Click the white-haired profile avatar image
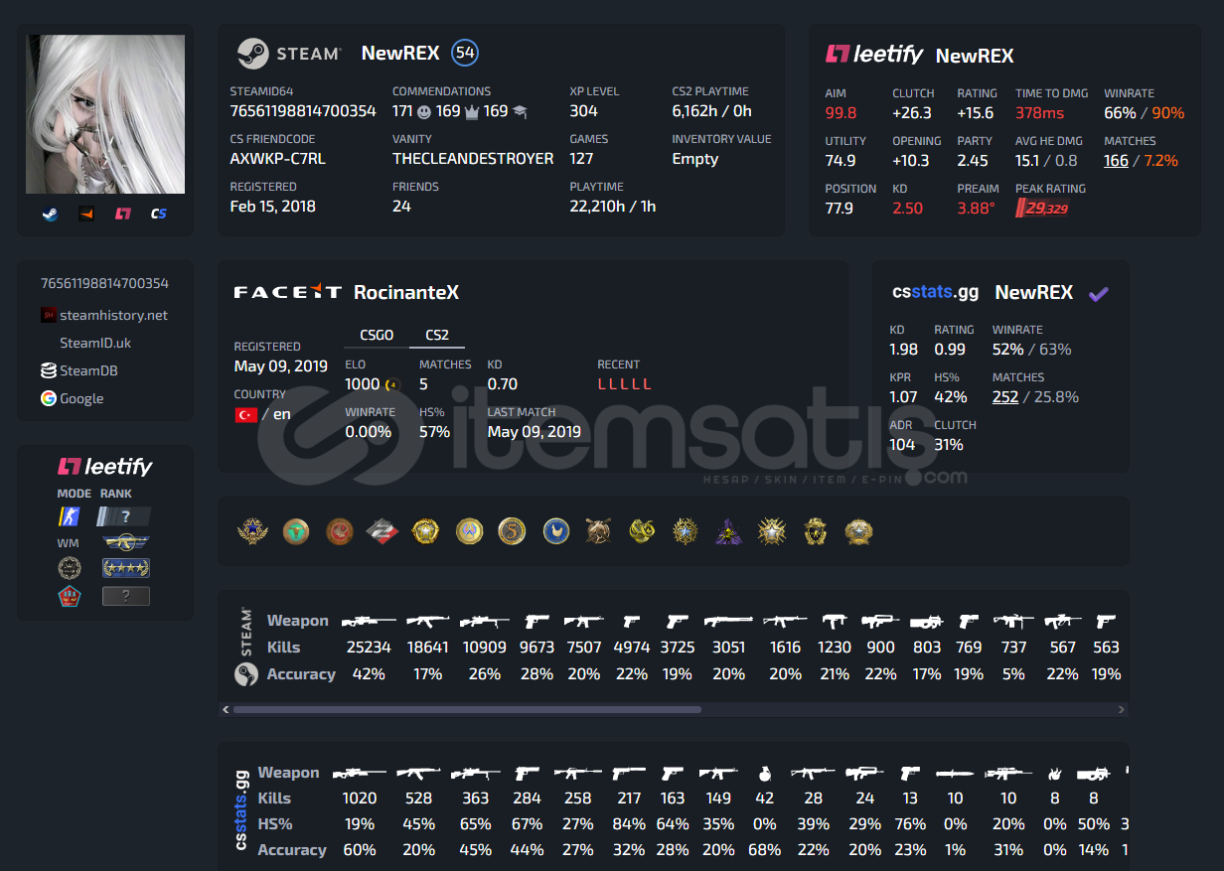This screenshot has height=871, width=1224. [105, 114]
